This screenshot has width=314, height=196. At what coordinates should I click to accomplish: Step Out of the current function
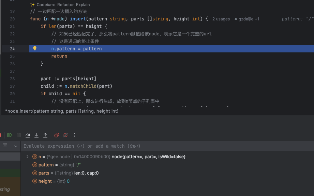45,135
